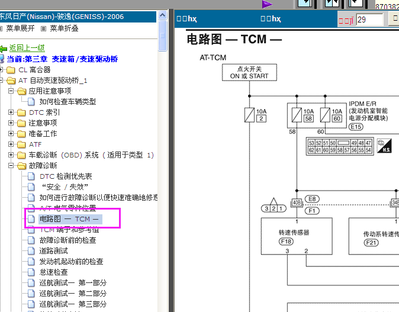The width and height of the screenshot is (399, 312).
Task: Click the 如何检查车辆类型 document icon
Action: (31, 102)
